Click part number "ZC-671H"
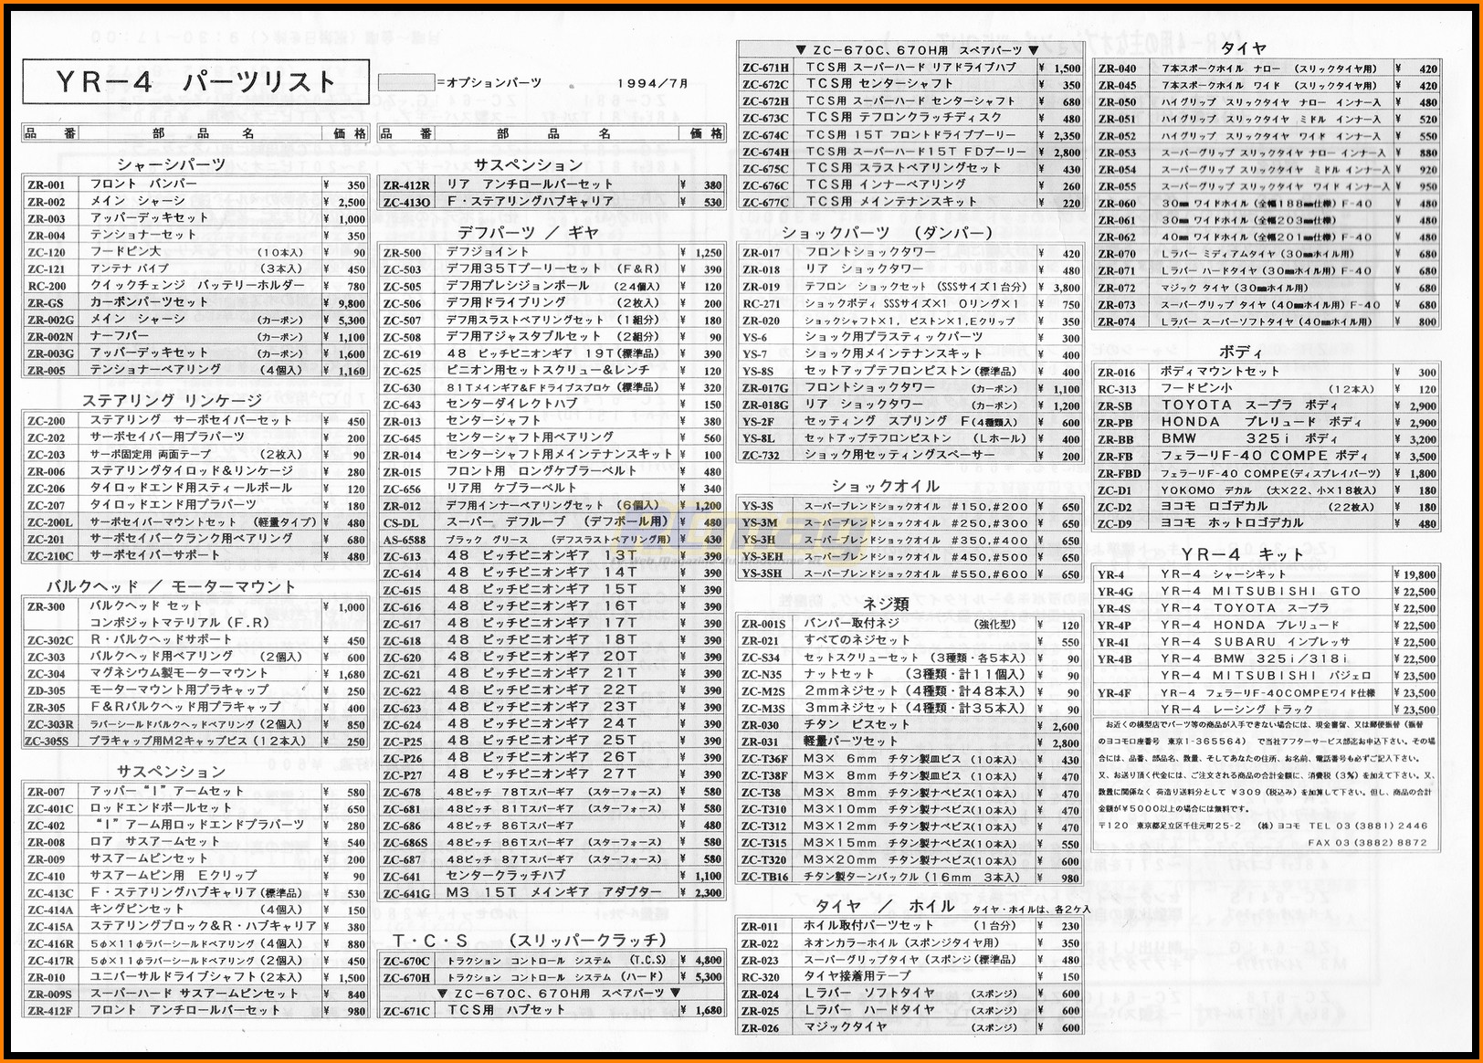The height and width of the screenshot is (1063, 1483). click(x=766, y=68)
